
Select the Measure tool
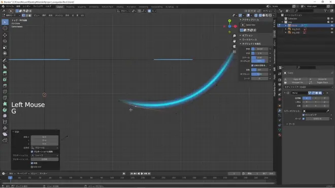click(5, 67)
